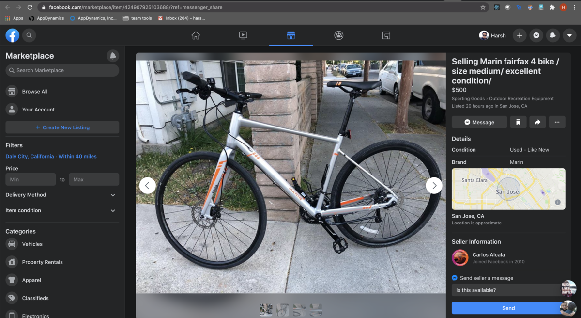Select the Marketplace tab icon

(291, 35)
